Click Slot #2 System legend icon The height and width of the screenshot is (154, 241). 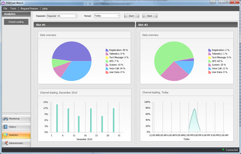[210, 65]
